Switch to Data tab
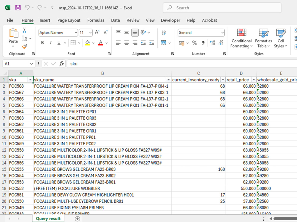Image resolution: width=297 pixels, height=222 pixels. tap(115, 20)
